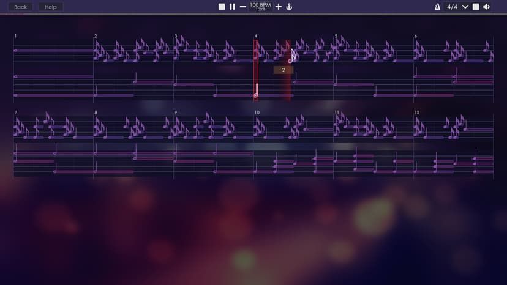Jump to measure 3 marker
The height and width of the screenshot is (285, 507).
176,36
